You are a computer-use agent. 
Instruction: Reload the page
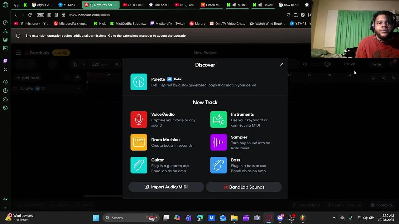(x=30, y=15)
